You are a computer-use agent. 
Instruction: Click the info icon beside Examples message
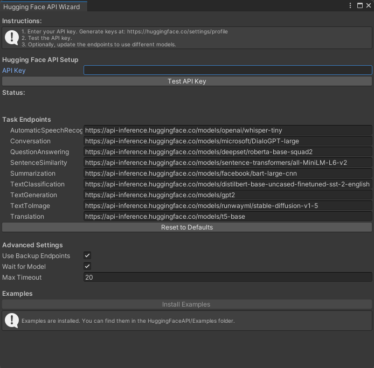[11, 321]
